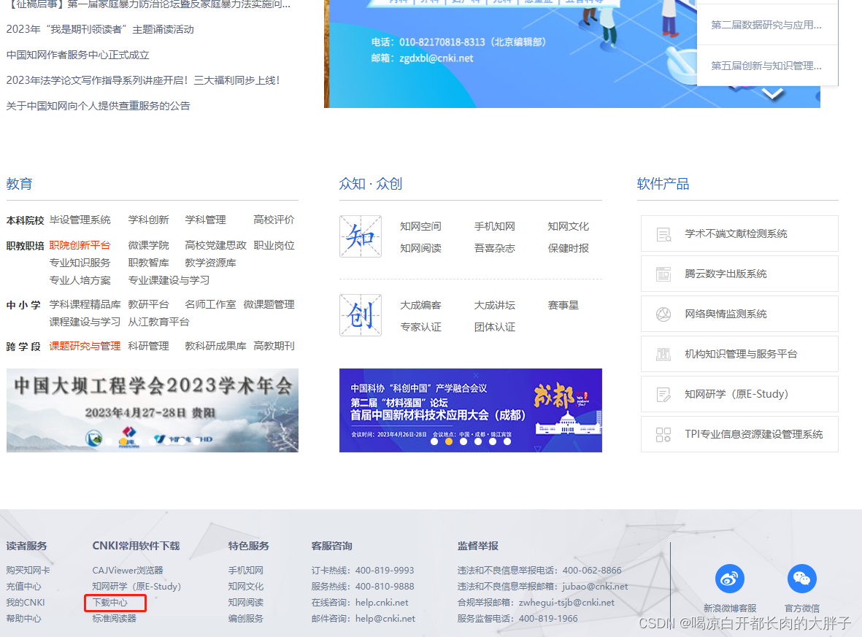Screen dimensions: 862x637
Task: Expand the banner with the blue down chevron
Action: pos(771,93)
